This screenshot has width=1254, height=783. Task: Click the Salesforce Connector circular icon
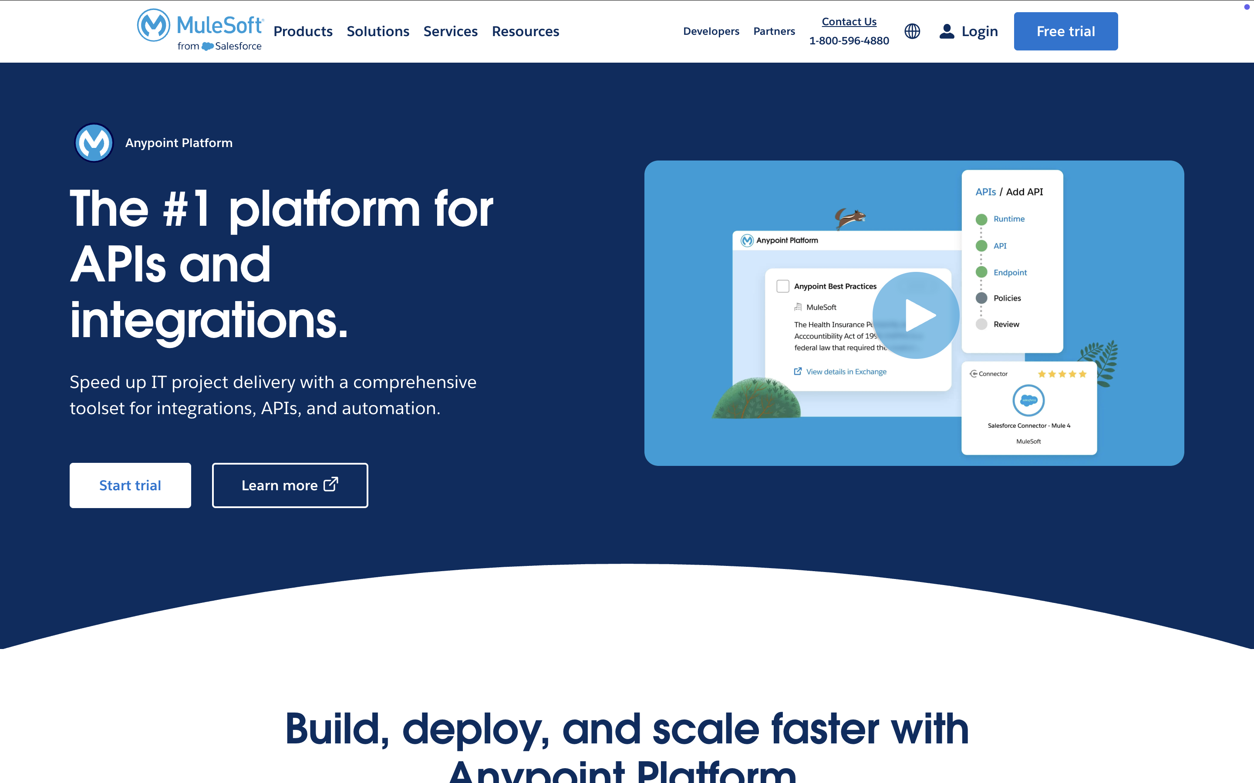coord(1028,400)
